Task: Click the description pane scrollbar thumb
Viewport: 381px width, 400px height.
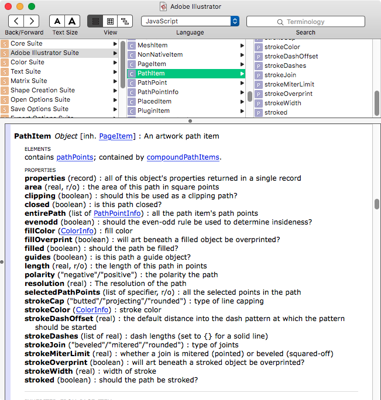Action: point(377,204)
